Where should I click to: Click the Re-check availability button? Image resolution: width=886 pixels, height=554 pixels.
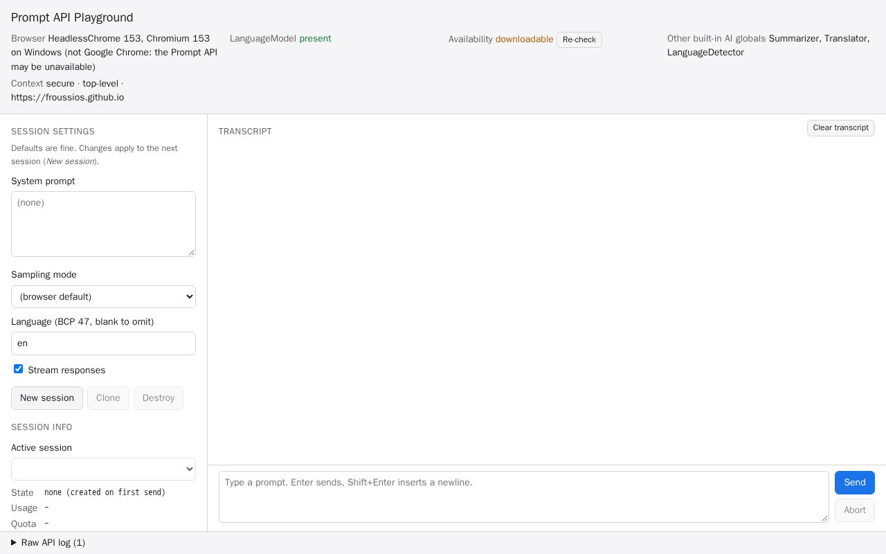tap(579, 39)
